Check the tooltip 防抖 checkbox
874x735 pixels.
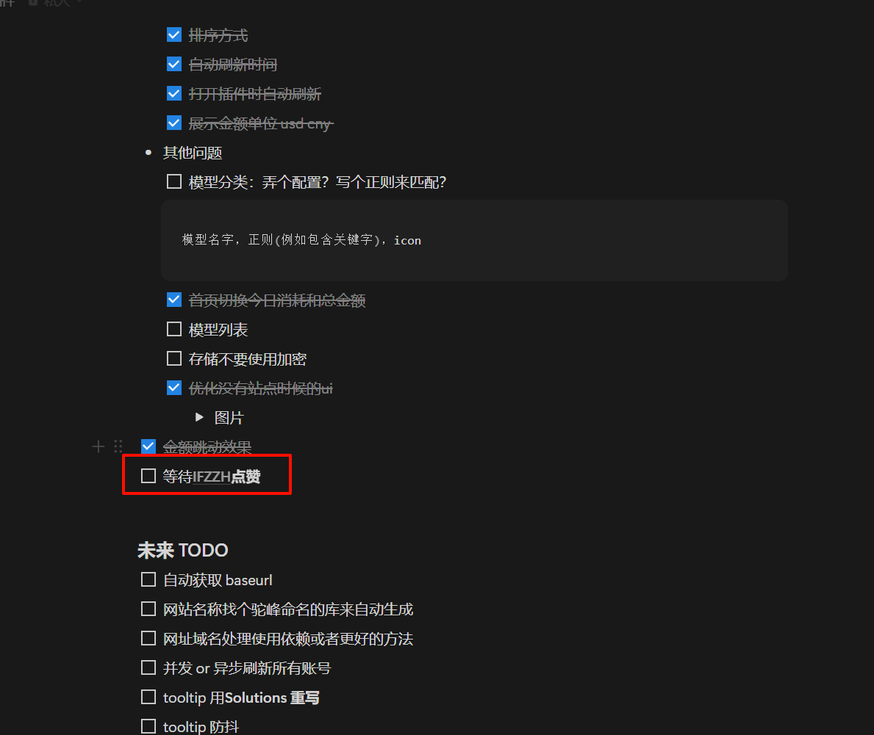(x=148, y=726)
